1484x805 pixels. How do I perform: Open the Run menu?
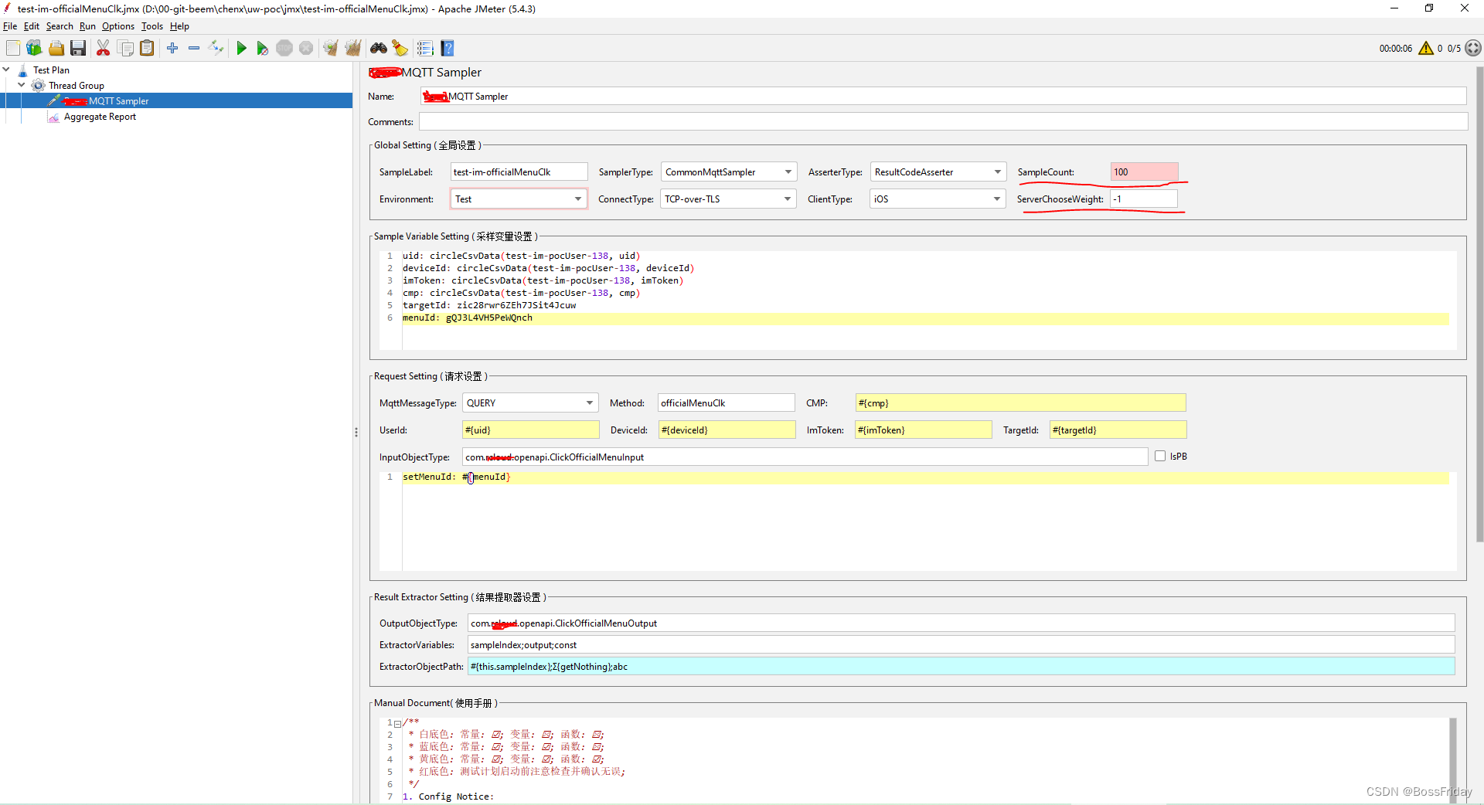(87, 26)
